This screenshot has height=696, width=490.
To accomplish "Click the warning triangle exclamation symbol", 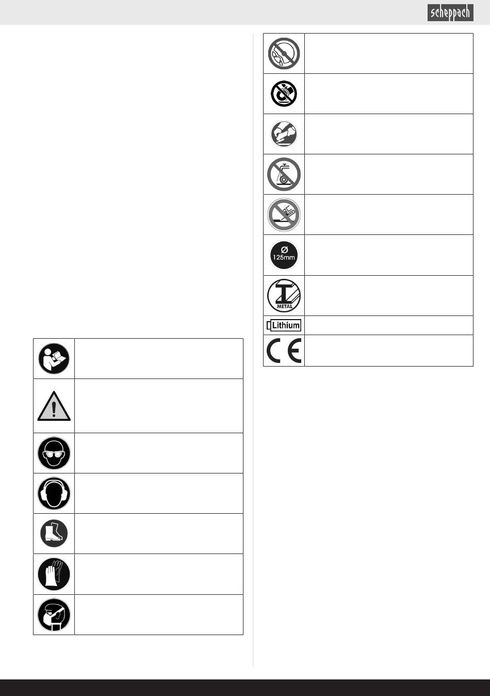I will (x=54, y=406).
